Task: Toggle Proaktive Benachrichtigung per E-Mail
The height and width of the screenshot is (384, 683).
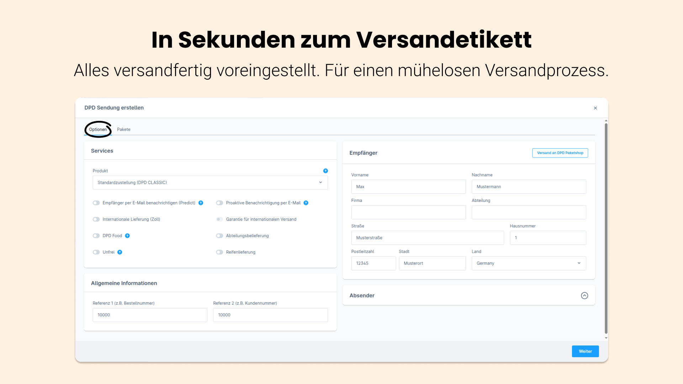Action: click(x=219, y=203)
